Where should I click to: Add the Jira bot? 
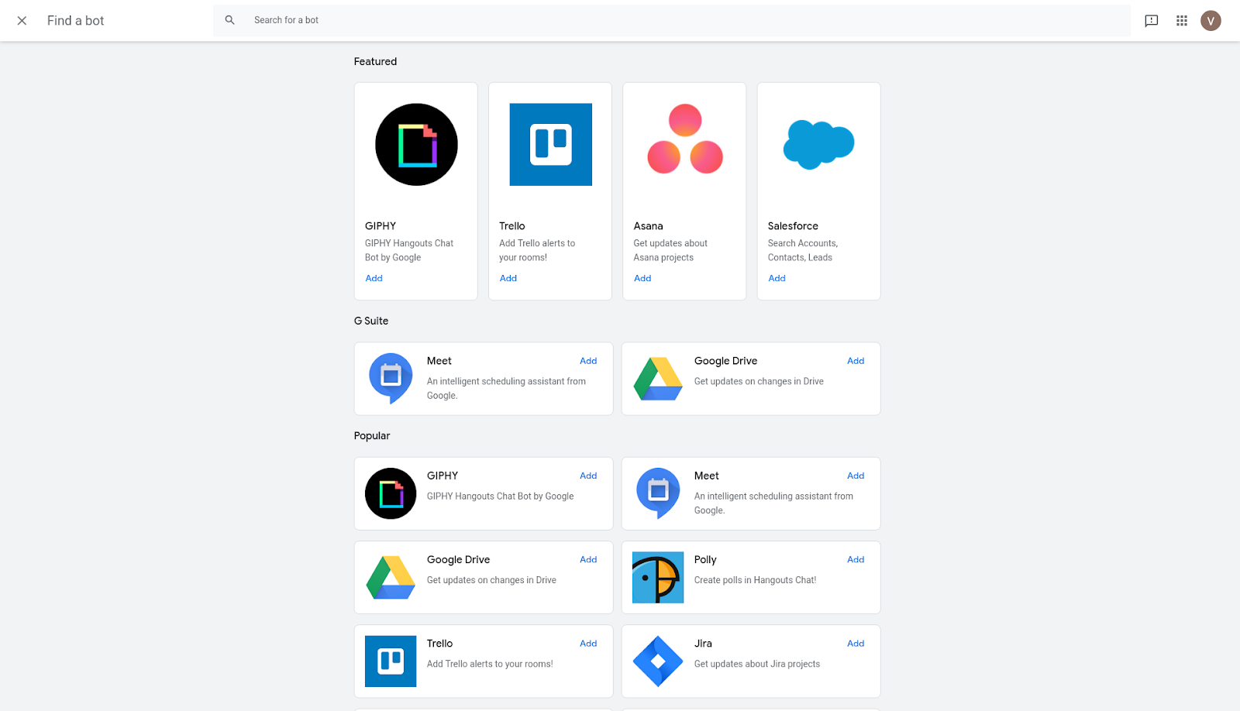(856, 644)
